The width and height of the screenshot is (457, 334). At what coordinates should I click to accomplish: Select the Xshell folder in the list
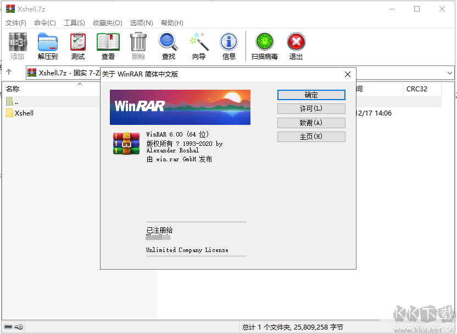pos(24,113)
